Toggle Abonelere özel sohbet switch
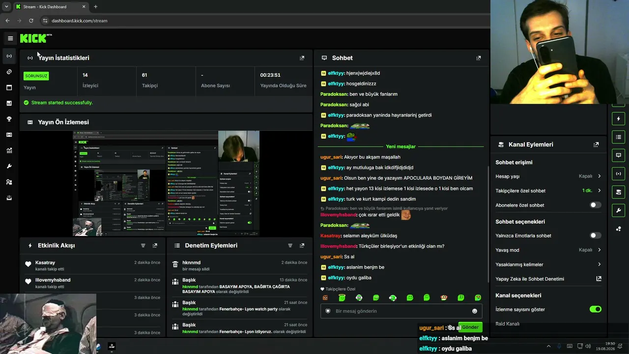Screen dimensions: 629x354 595,205
